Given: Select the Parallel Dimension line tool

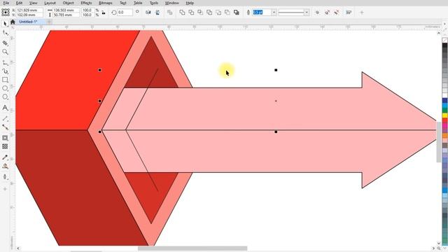Looking at the screenshot, I should point(5,118).
